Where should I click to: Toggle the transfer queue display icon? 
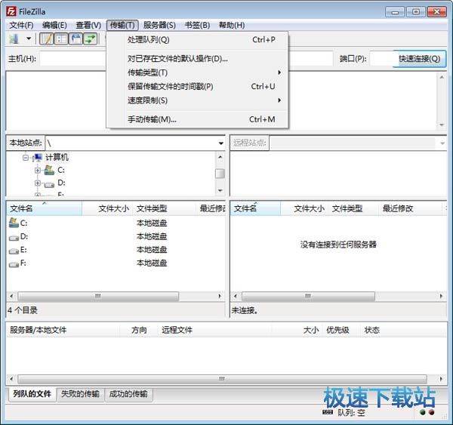click(x=90, y=38)
